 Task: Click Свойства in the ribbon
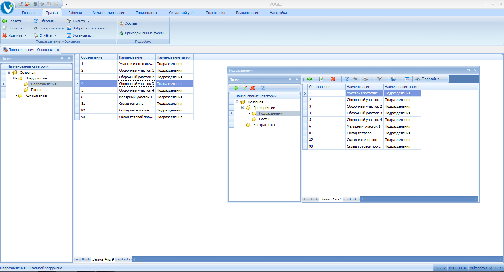coord(13,28)
